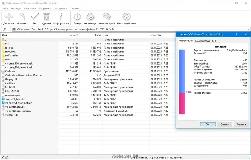This screenshot has height=160, width=251.
Task: Open the Файл menu
Action: [x=5, y=8]
